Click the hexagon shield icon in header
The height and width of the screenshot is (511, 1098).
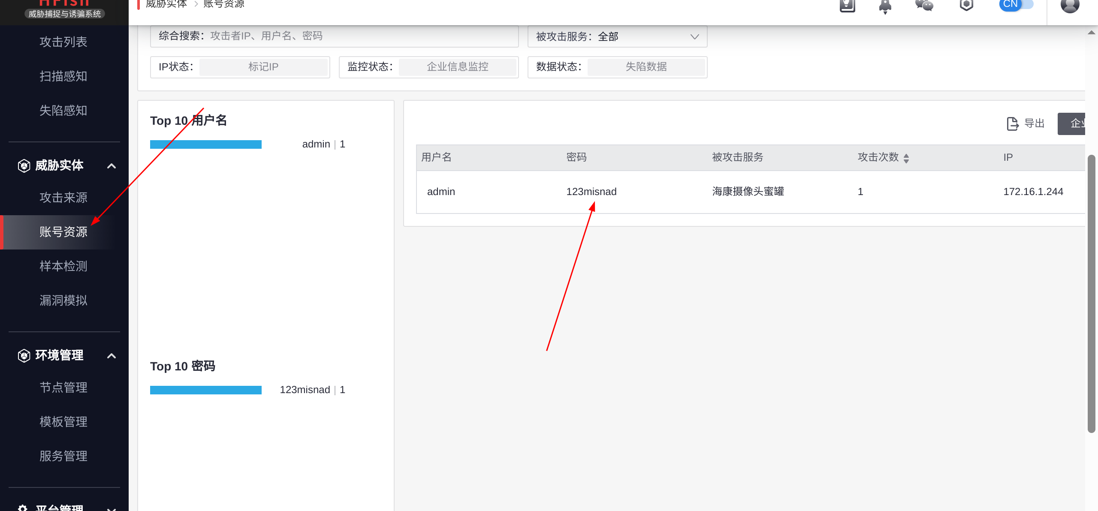point(966,5)
